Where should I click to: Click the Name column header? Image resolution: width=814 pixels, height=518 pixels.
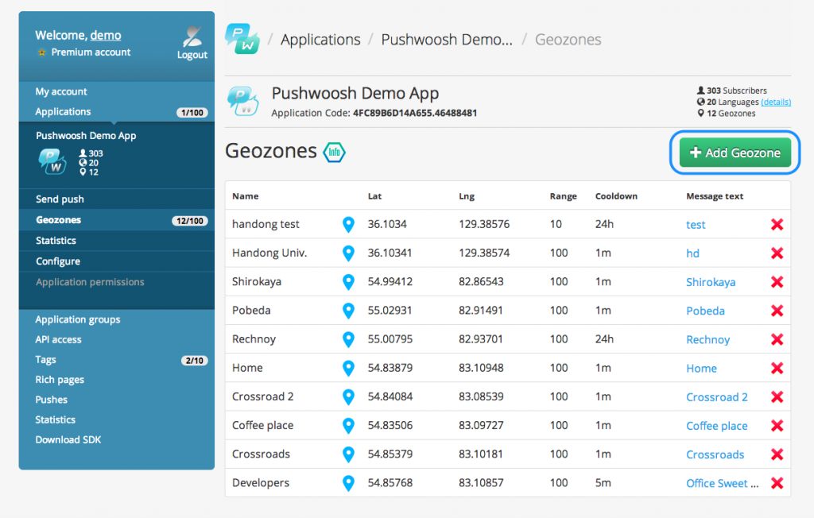(246, 196)
